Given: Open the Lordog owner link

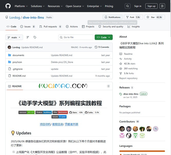Looking at the screenshot, I should click(x=15, y=17).
